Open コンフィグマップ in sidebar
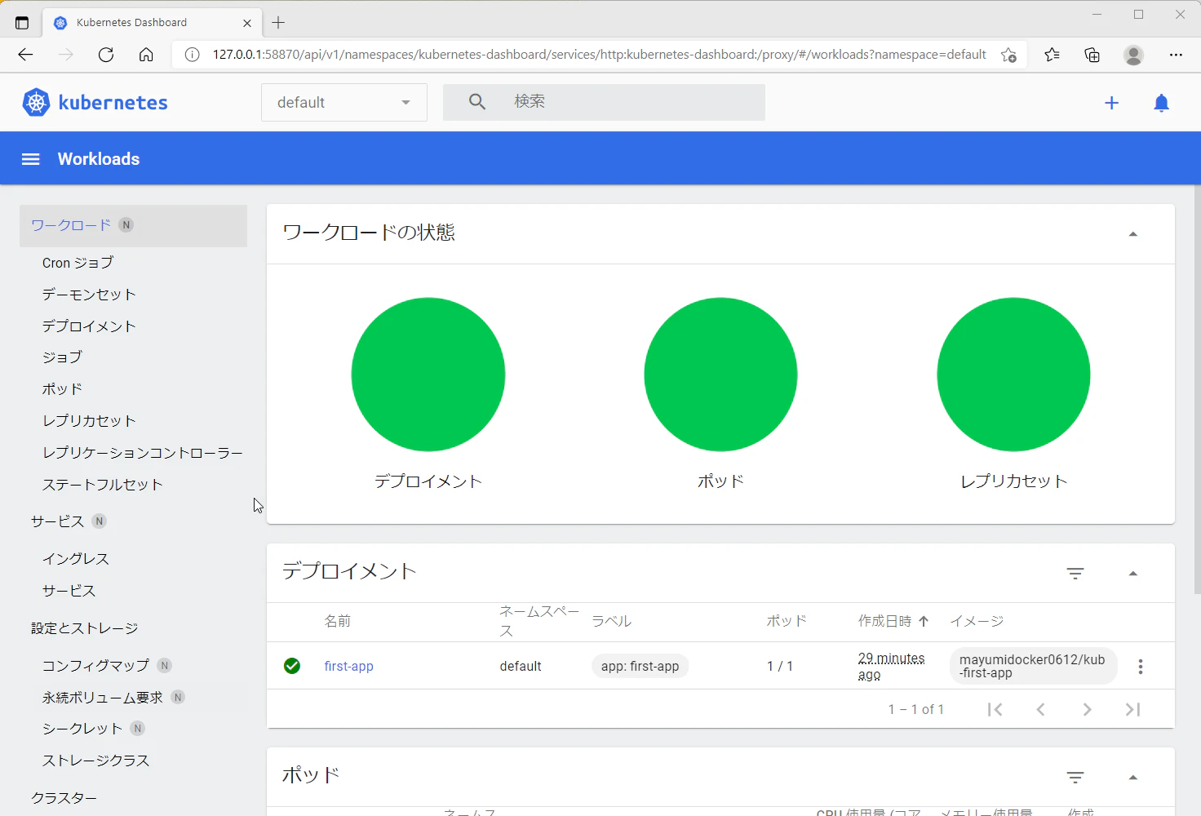This screenshot has height=816, width=1201. (x=96, y=666)
